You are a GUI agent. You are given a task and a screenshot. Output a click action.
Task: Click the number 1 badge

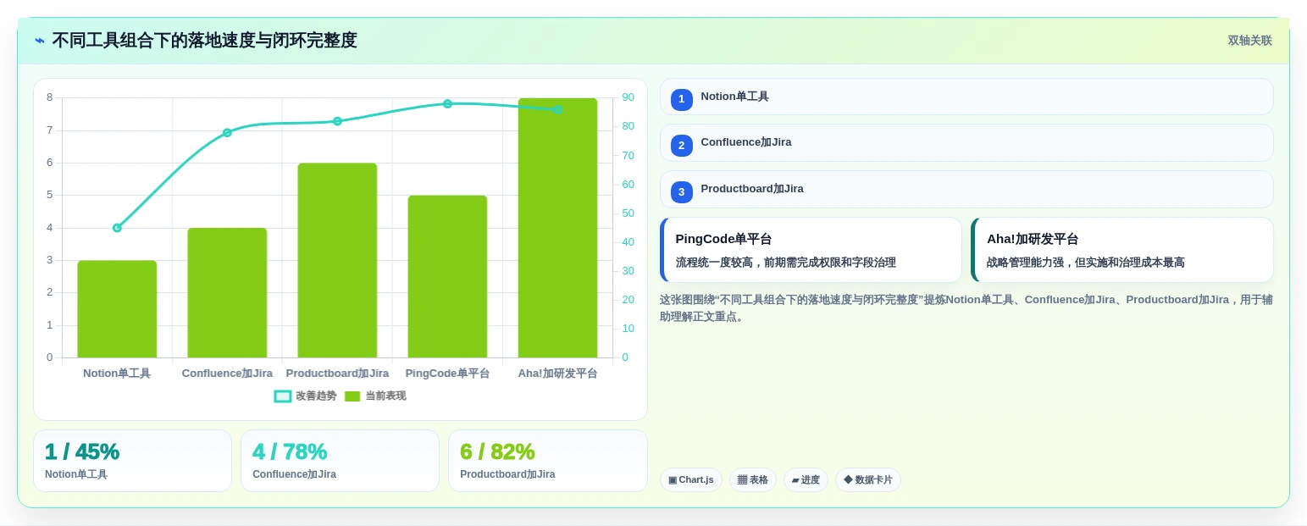[681, 99]
